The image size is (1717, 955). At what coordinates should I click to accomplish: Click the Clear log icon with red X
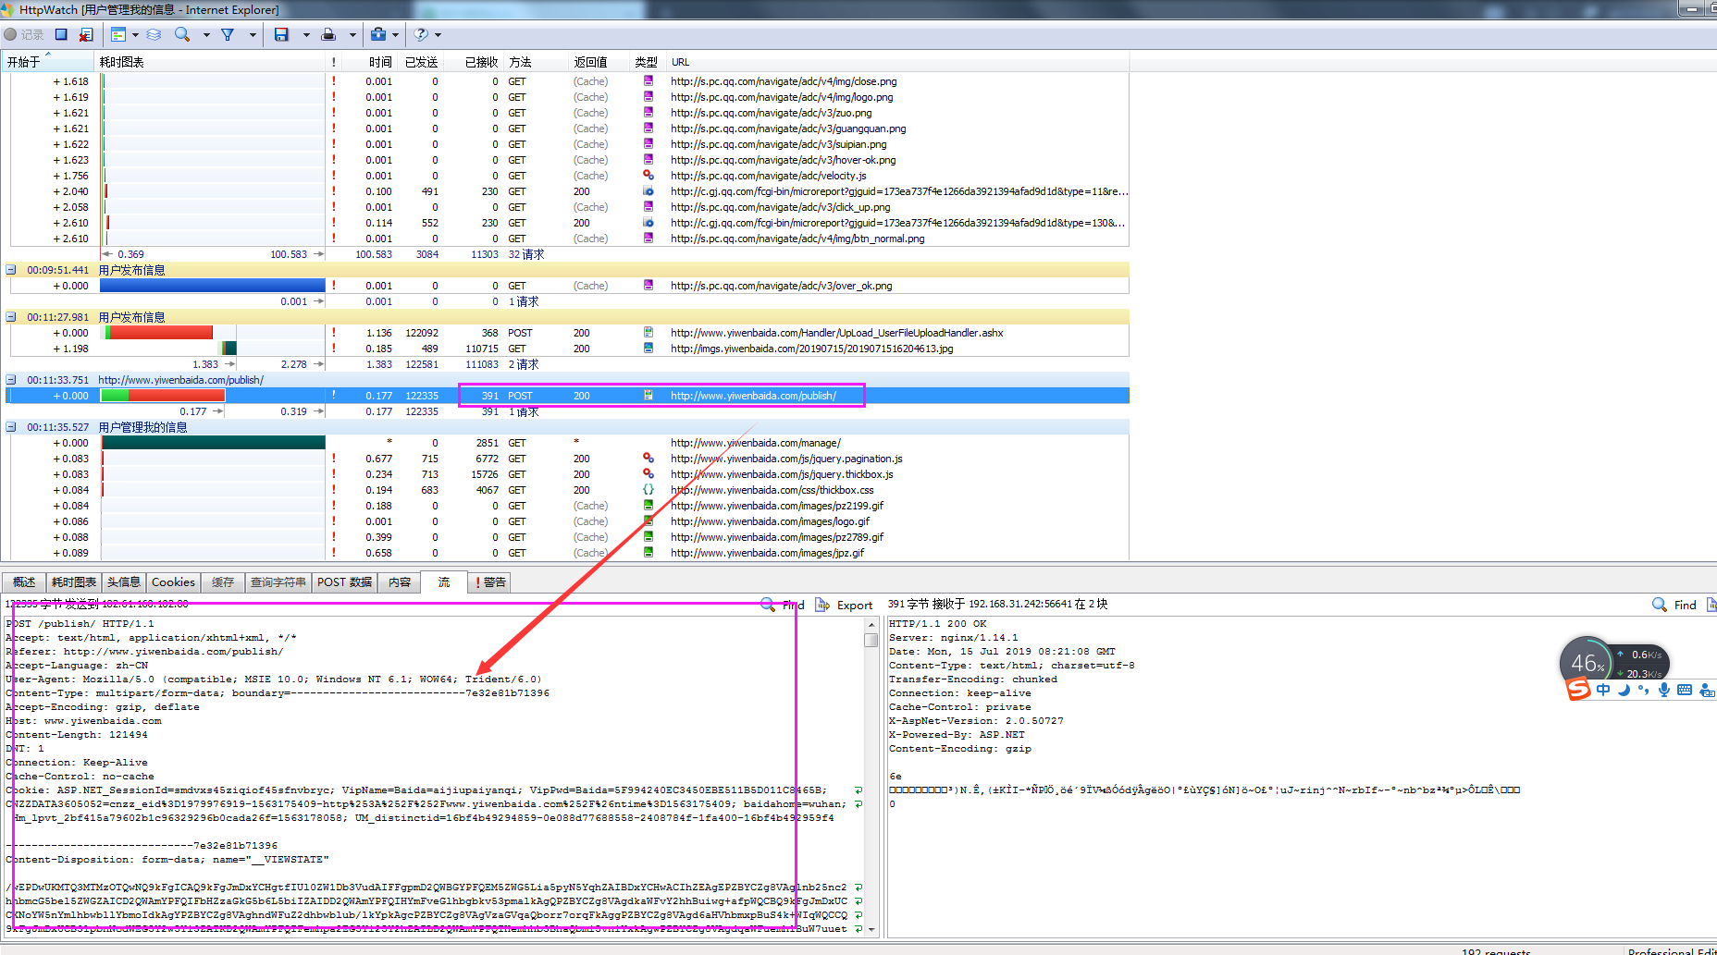point(86,34)
